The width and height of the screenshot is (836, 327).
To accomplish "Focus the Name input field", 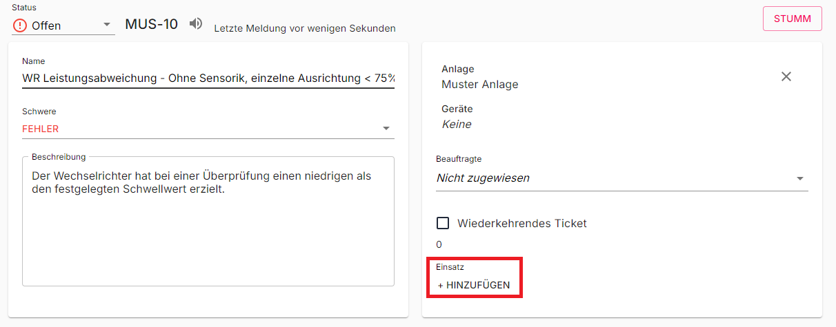I will 208,78.
